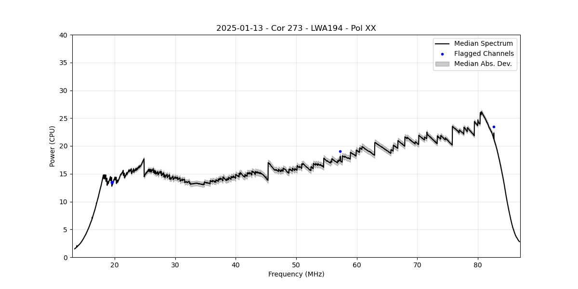Click the y-axis tick label 0

pyautogui.click(x=66, y=257)
